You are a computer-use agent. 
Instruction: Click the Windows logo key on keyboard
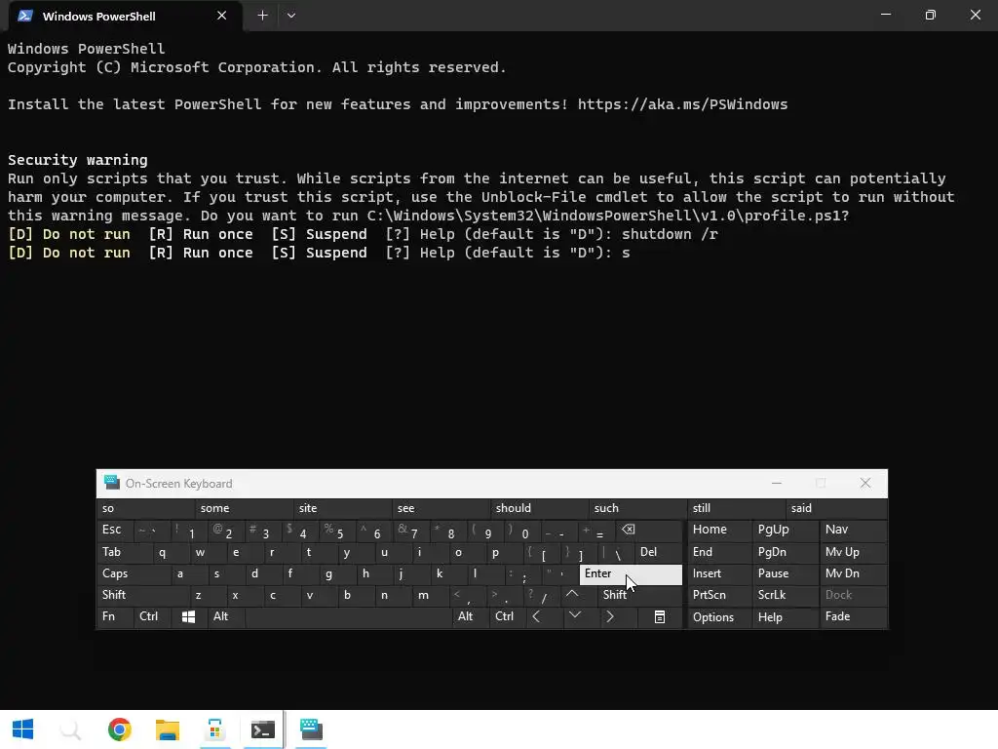[188, 616]
